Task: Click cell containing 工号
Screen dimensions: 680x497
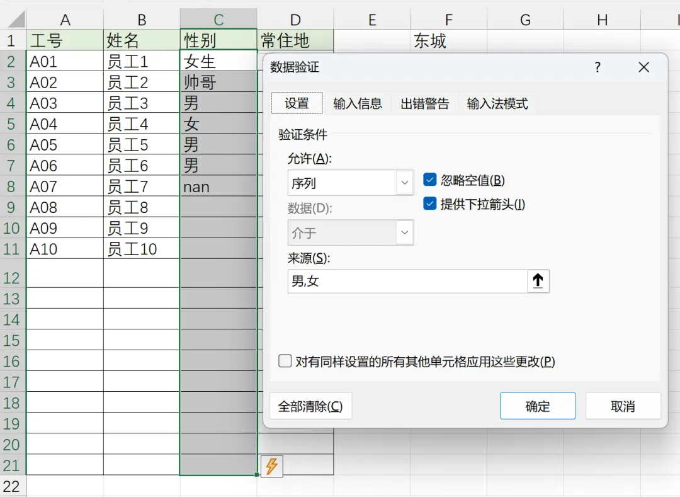Action: pos(65,40)
